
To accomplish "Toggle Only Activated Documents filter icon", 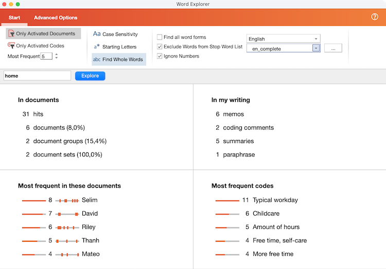I will point(11,34).
